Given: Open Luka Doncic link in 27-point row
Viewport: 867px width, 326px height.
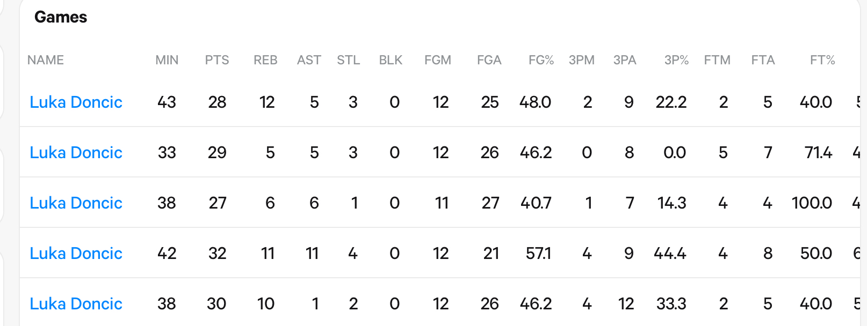Looking at the screenshot, I should tap(76, 203).
